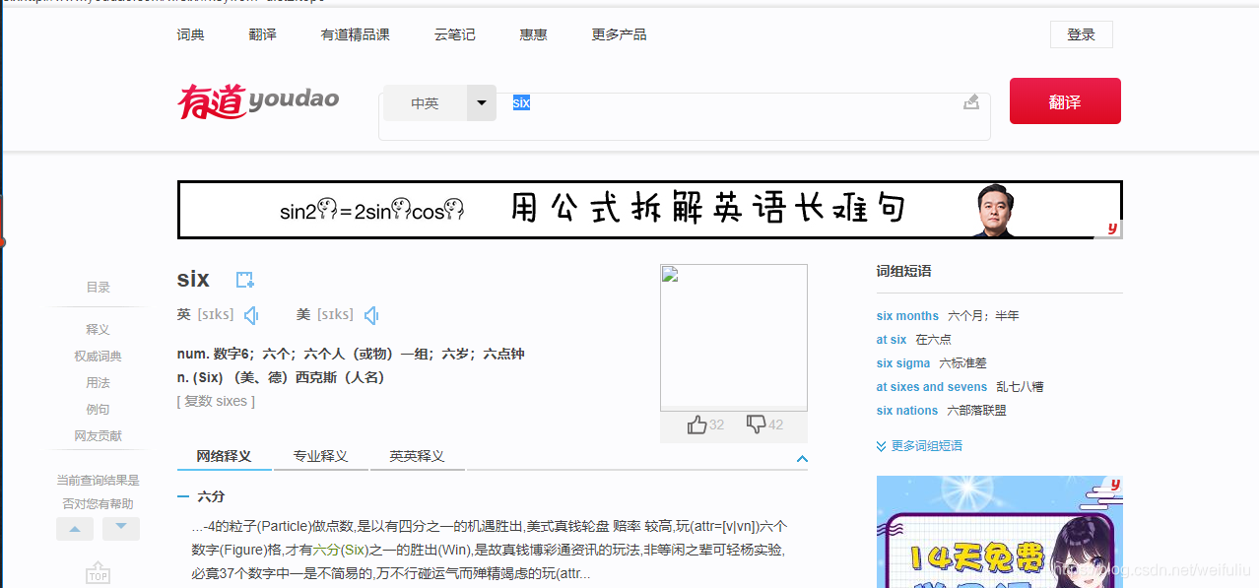Click the thumbs-down icon showing 42
Screen dimensions: 1259x588
758,424
